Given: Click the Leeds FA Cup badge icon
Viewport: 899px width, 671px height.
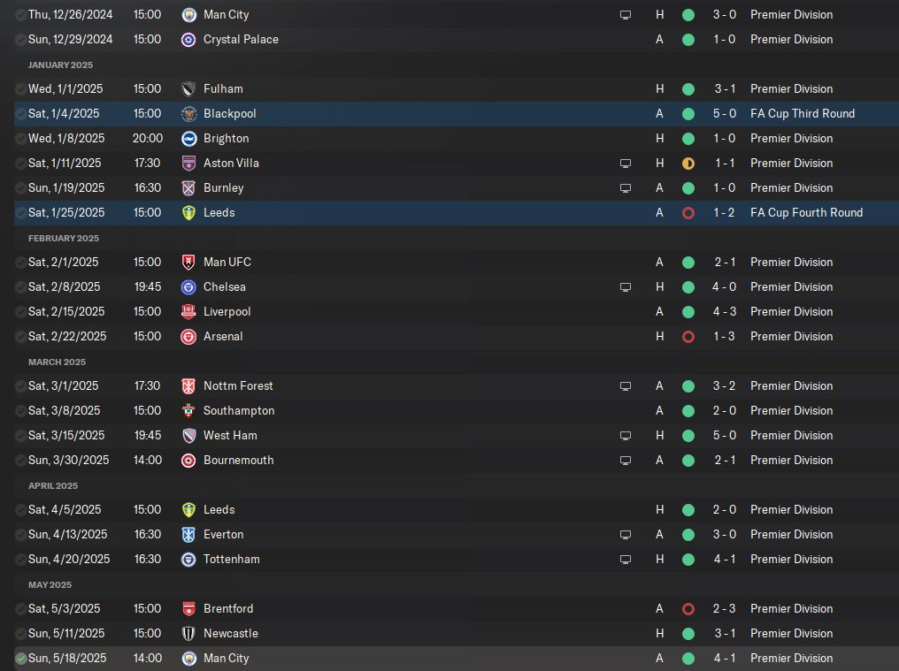Looking at the screenshot, I should 188,212.
